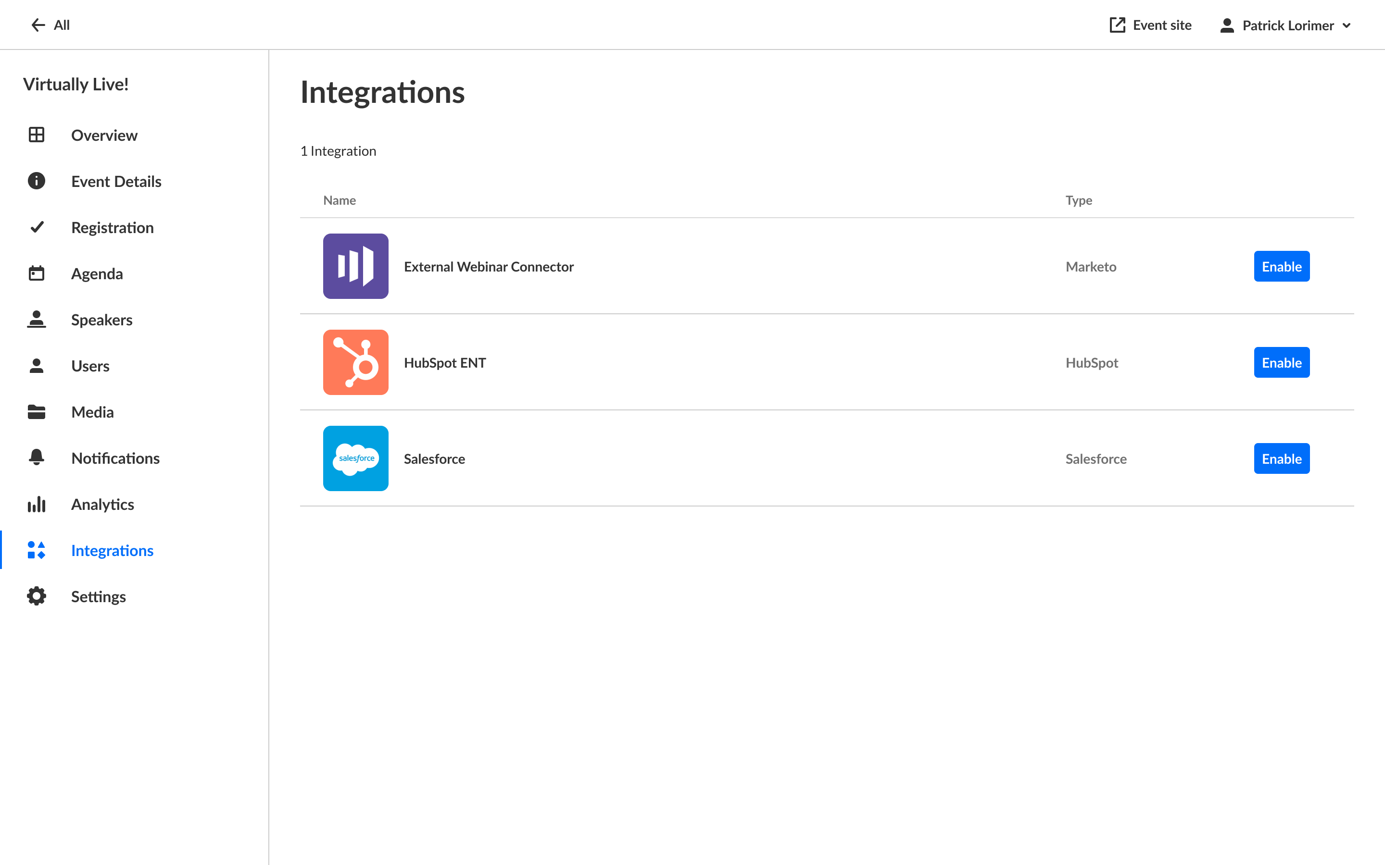Viewport: 1385px width, 865px height.
Task: Click the Salesforce cloud logo thumbnail
Action: tap(355, 458)
